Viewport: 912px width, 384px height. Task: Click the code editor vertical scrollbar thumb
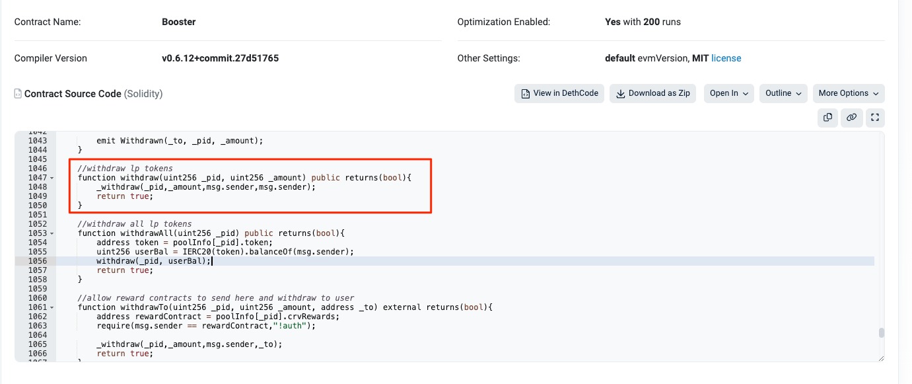[881, 333]
